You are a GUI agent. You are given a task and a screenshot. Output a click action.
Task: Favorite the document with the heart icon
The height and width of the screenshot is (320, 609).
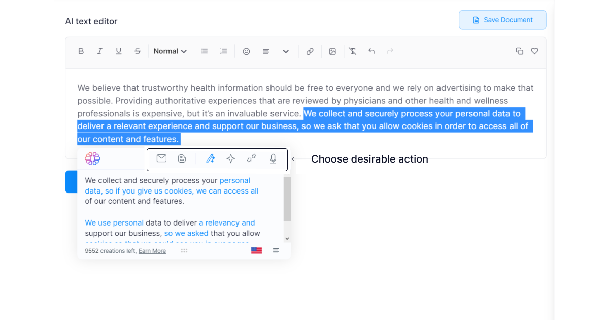tap(534, 51)
